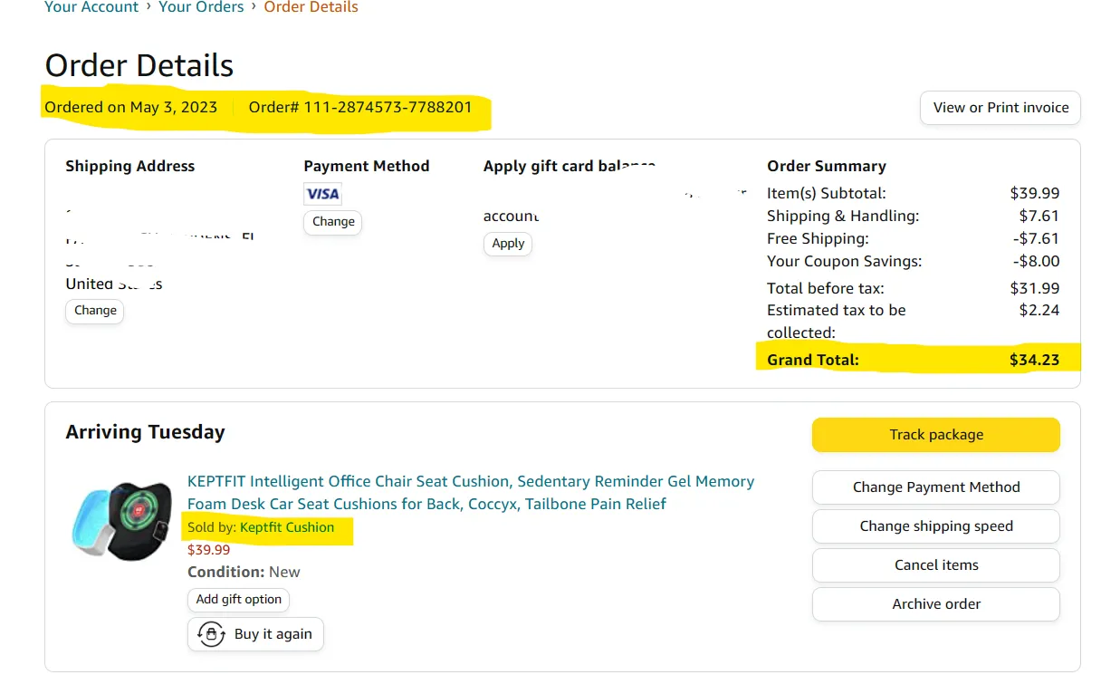Click the Buy it again cart icon
This screenshot has height=694, width=1101.
tap(211, 634)
